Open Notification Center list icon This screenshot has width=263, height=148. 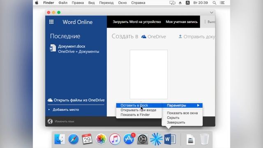(222, 3)
